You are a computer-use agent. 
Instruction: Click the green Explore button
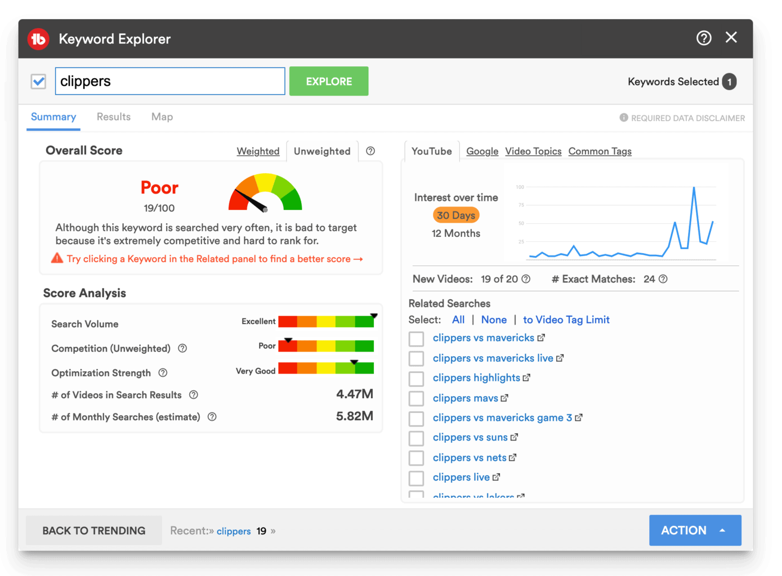coord(329,81)
